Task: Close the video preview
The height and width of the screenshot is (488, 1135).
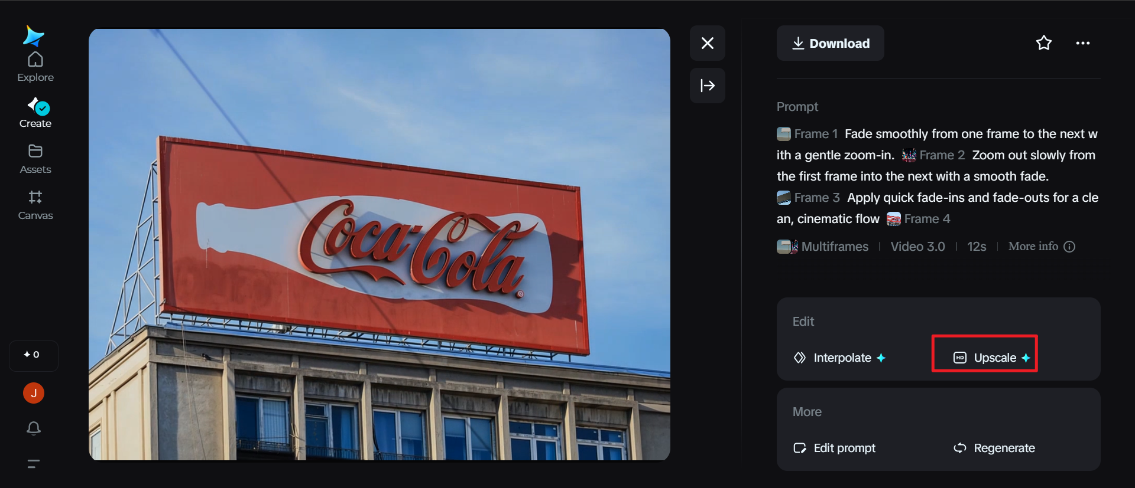Action: coord(708,43)
